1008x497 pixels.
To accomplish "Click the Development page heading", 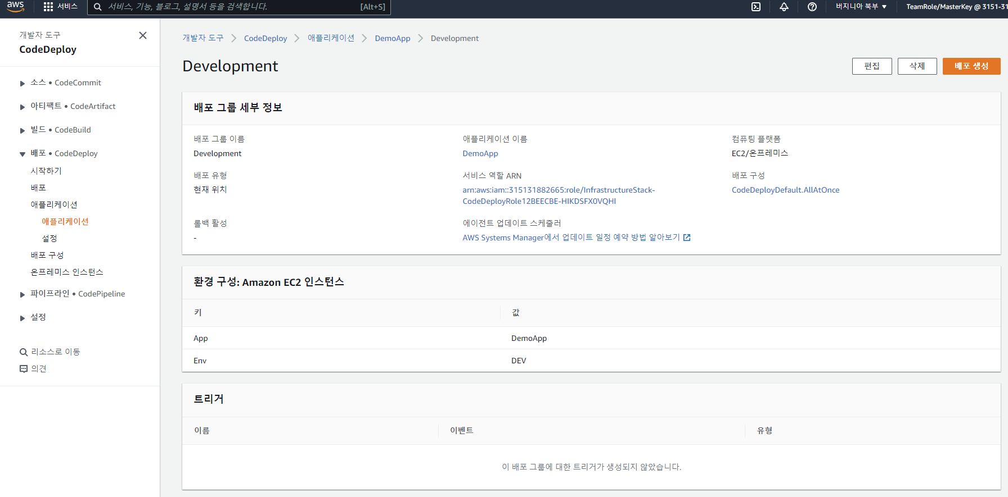I will coord(230,66).
